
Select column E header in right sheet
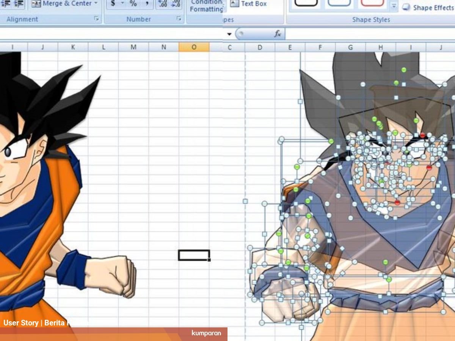[290, 47]
